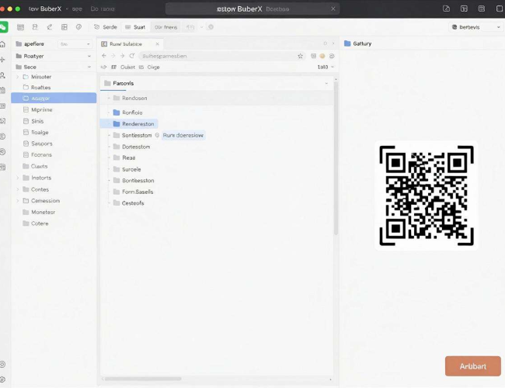
Task: Expand the Inatorts folder
Action: click(x=18, y=178)
